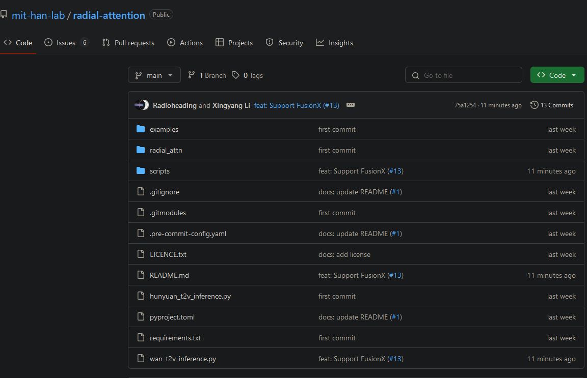The height and width of the screenshot is (378, 587).
Task: Click the repository icon beside mit-han-lab
Action: 4,15
